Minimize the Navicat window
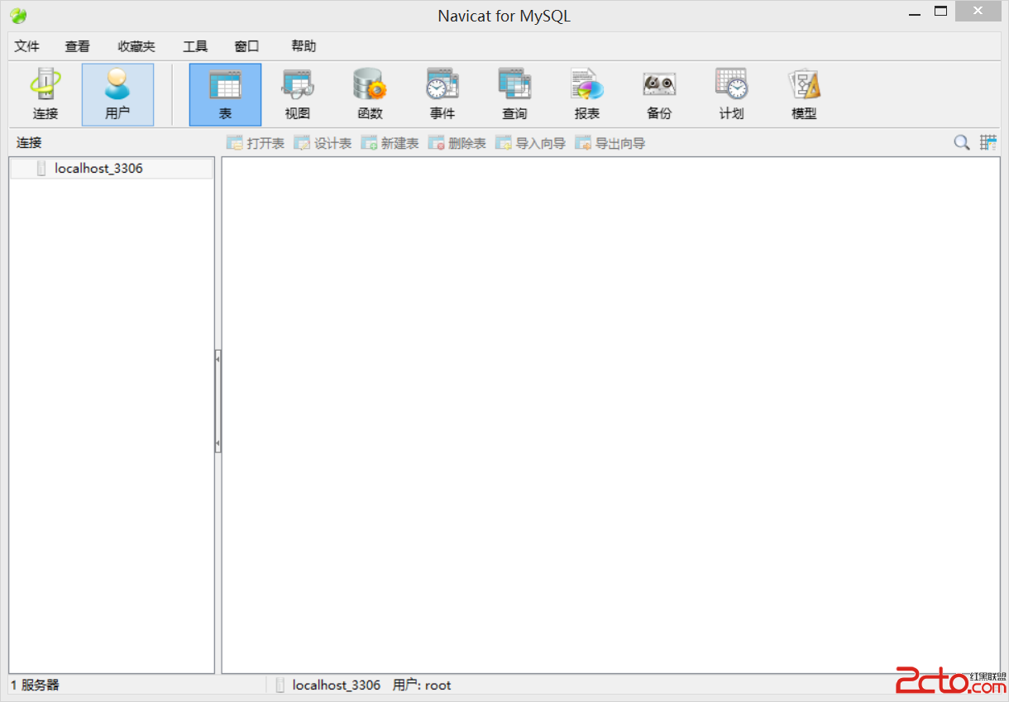This screenshot has width=1009, height=702. coord(915,12)
